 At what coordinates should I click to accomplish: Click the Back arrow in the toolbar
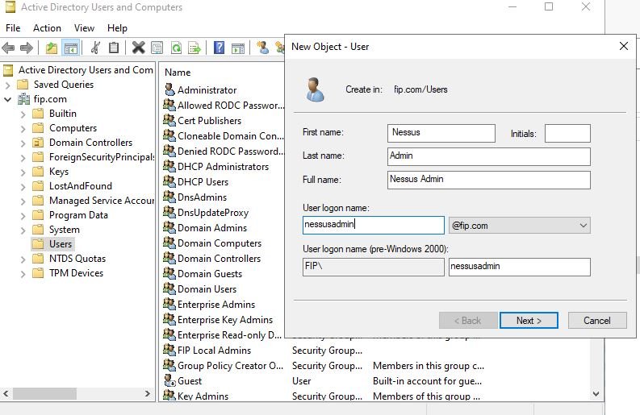pyautogui.click(x=8, y=48)
